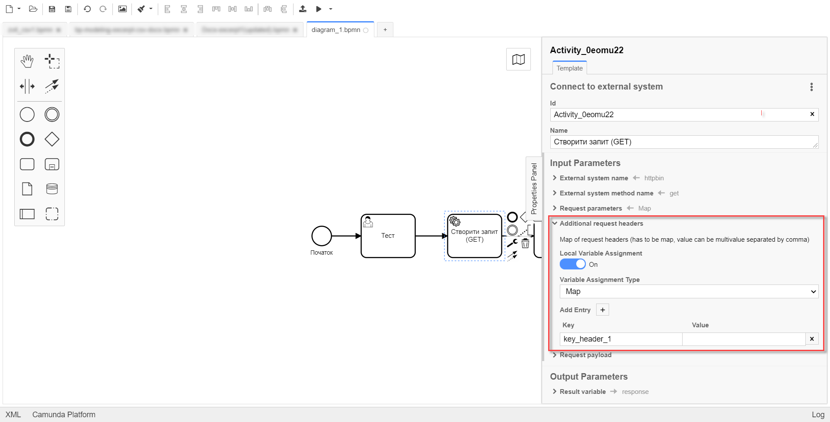Viewport: 830px width, 422px height.
Task: Open the Log panel
Action: pos(818,415)
